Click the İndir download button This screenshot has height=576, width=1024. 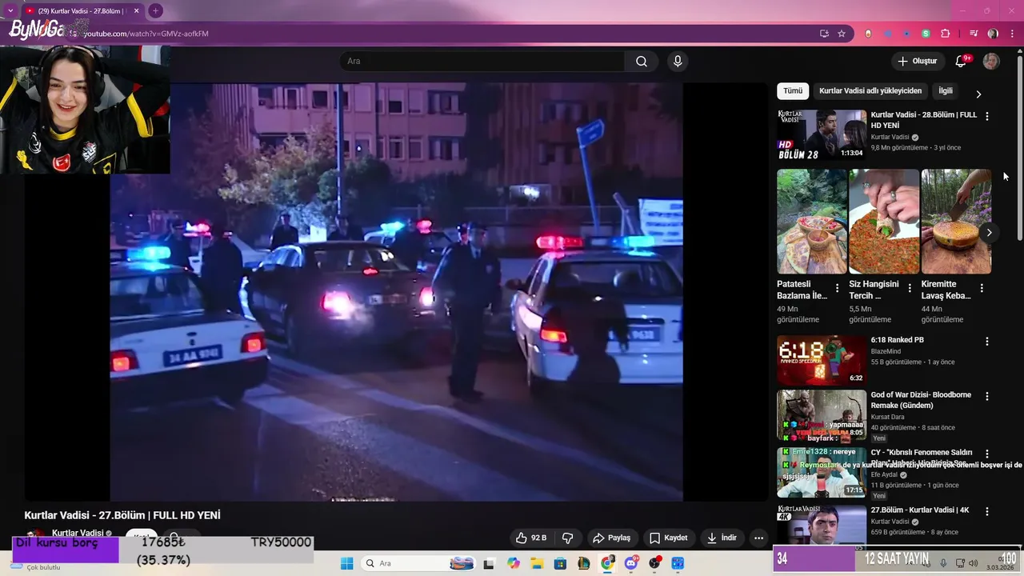[x=722, y=538]
